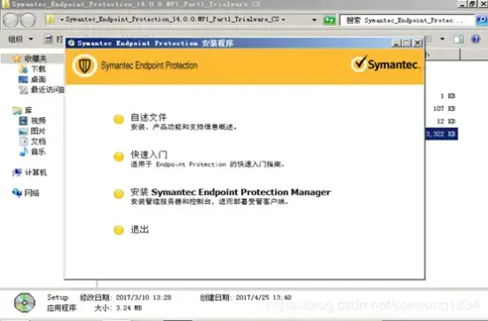Click the Explorer address bar path
Viewport: 488px width, 321px height.
172,20
